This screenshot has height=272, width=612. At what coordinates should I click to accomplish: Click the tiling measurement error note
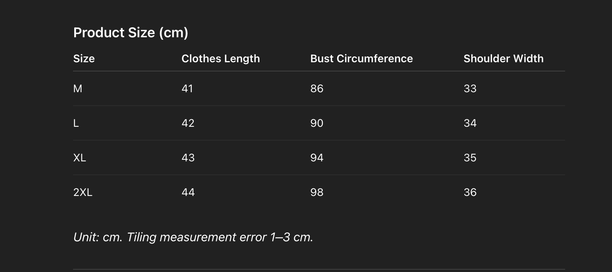[x=193, y=237]
